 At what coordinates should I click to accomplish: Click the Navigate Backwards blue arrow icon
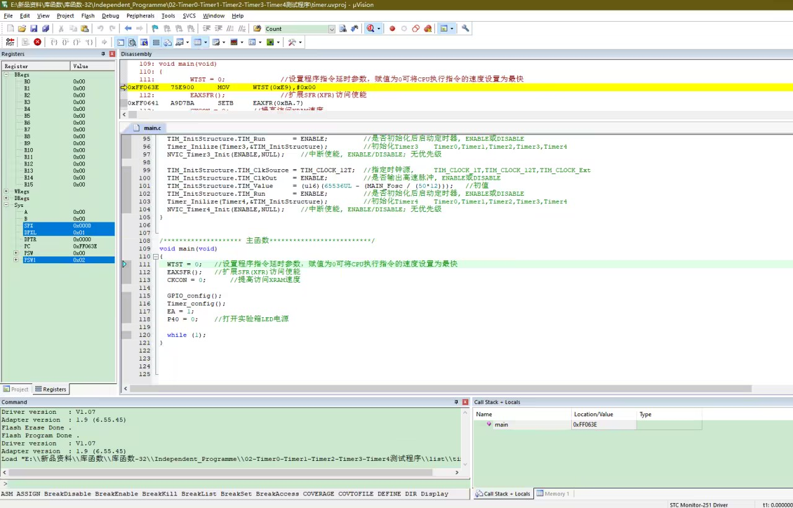click(128, 28)
